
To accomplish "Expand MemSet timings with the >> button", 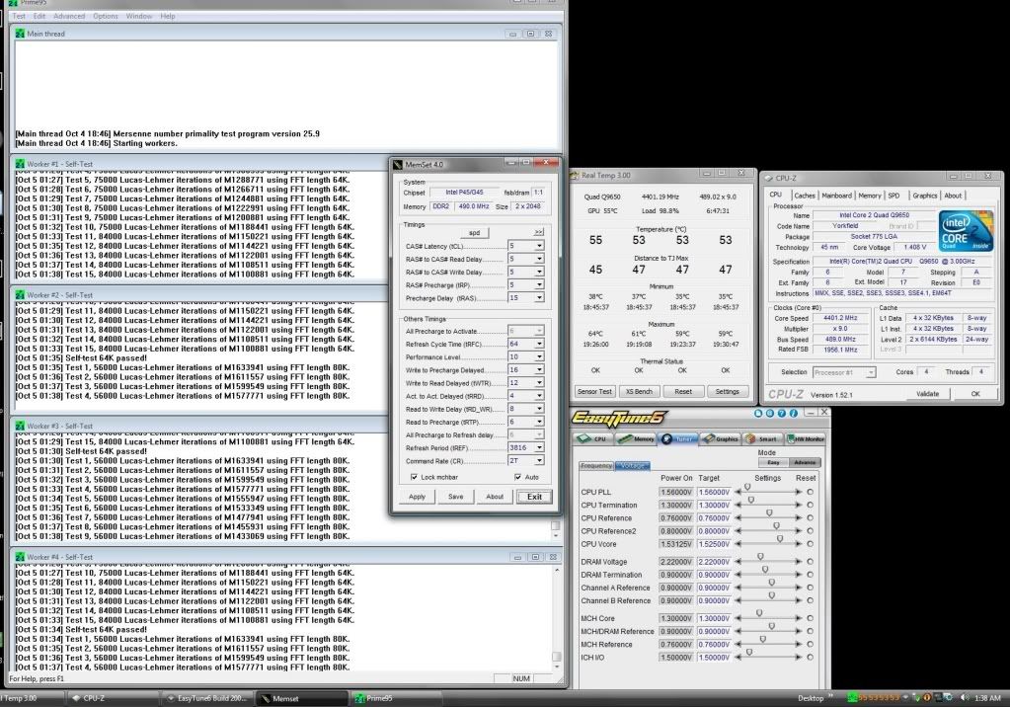I will pyautogui.click(x=538, y=232).
